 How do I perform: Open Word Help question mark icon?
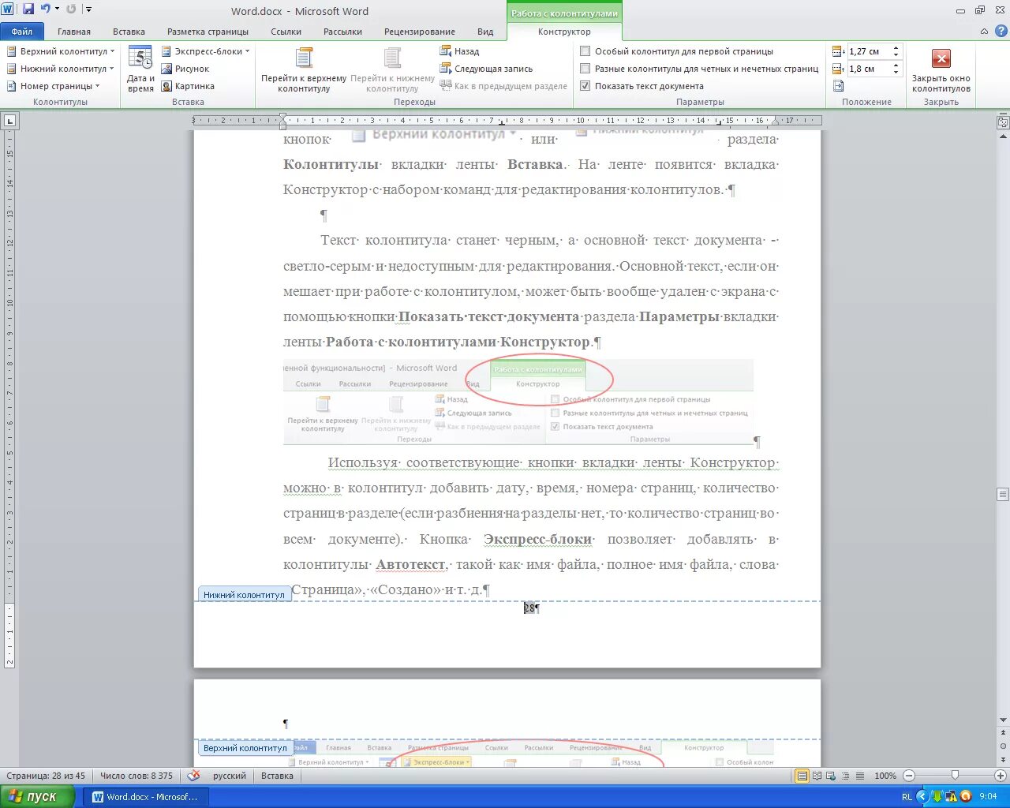point(1000,32)
